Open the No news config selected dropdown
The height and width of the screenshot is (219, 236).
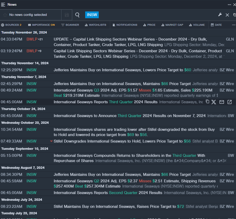pos(28,15)
